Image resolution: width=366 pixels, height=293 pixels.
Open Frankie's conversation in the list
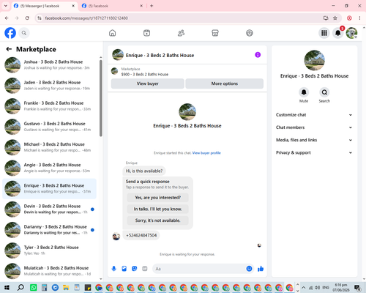tap(50, 106)
